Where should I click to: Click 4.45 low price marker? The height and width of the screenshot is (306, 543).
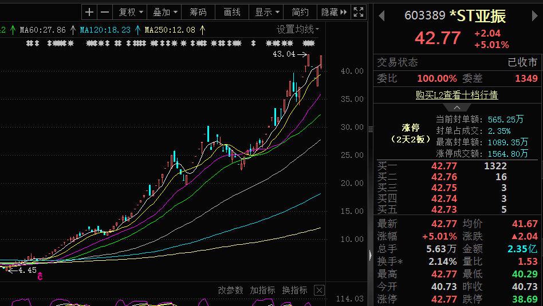(27, 271)
